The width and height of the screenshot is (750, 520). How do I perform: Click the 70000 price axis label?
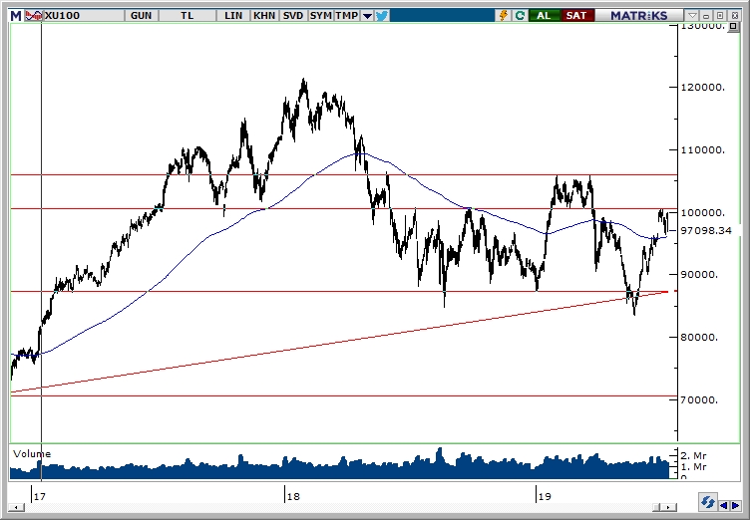click(x=699, y=399)
